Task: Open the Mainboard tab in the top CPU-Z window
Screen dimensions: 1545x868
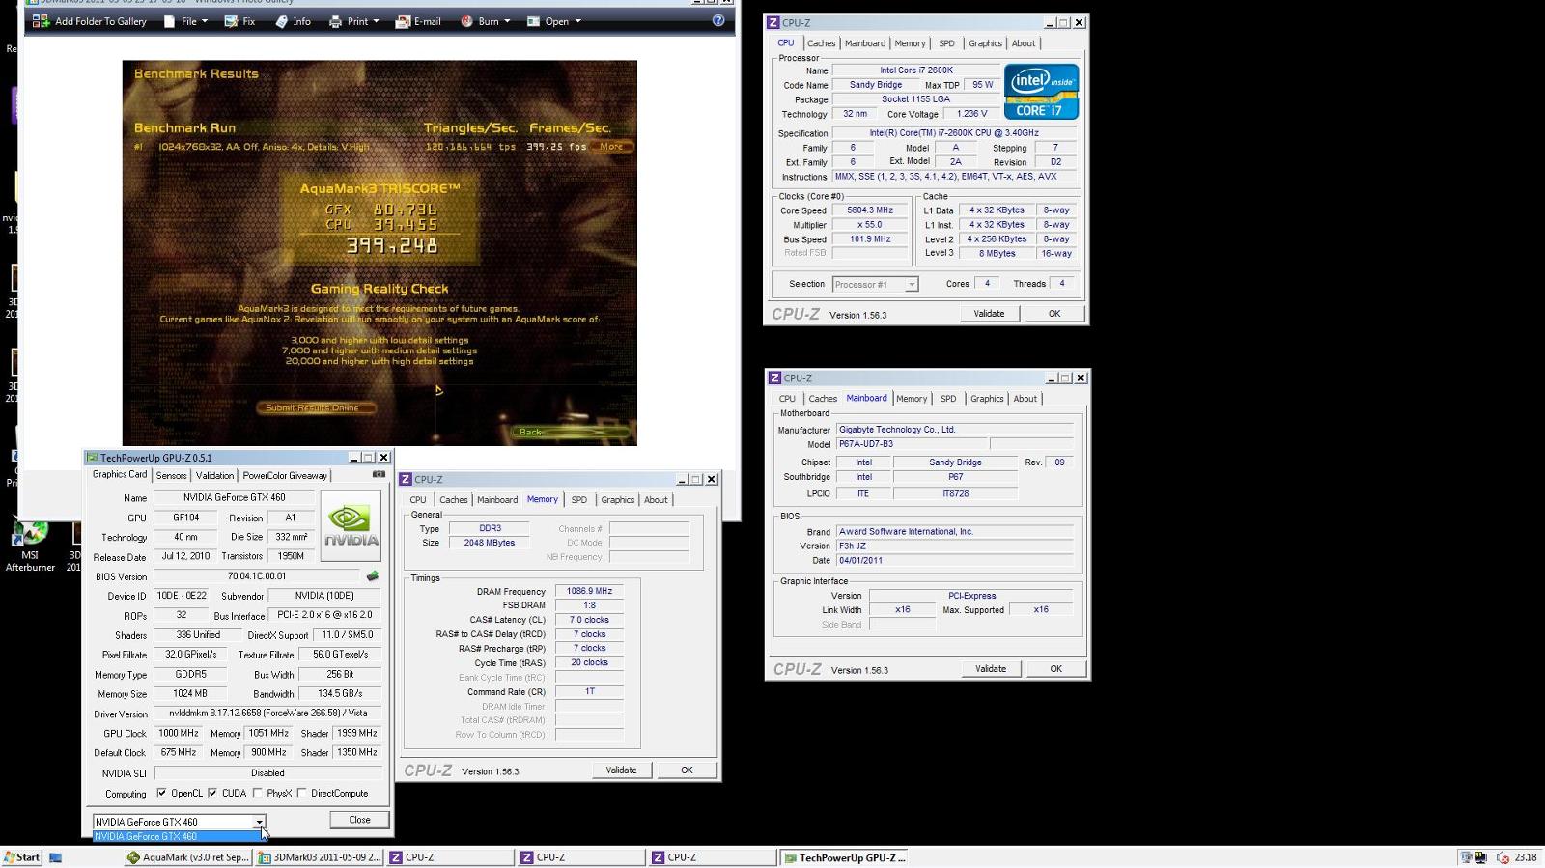Action: click(864, 43)
